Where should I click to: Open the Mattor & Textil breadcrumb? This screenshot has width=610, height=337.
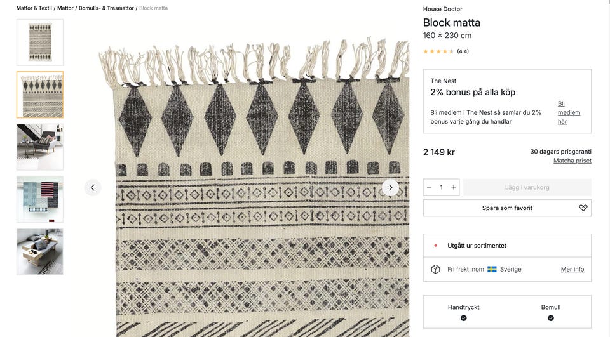pos(34,8)
